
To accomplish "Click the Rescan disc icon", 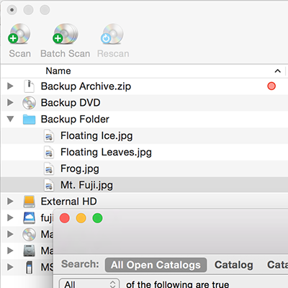I will (x=112, y=34).
